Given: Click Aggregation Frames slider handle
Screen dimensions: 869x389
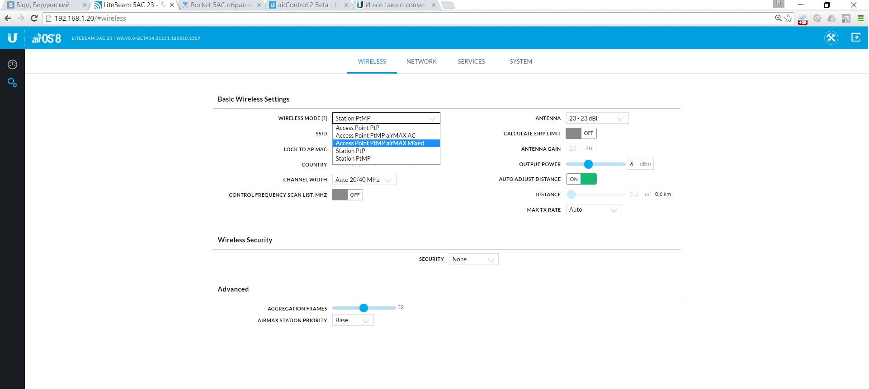Looking at the screenshot, I should [x=364, y=308].
